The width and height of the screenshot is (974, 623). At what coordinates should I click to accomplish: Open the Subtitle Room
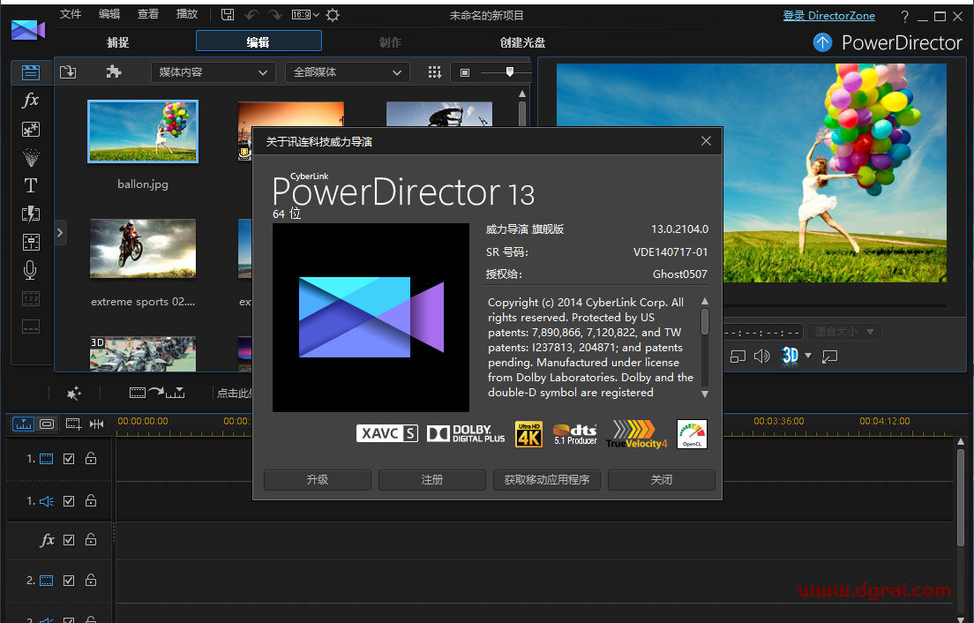[30, 327]
